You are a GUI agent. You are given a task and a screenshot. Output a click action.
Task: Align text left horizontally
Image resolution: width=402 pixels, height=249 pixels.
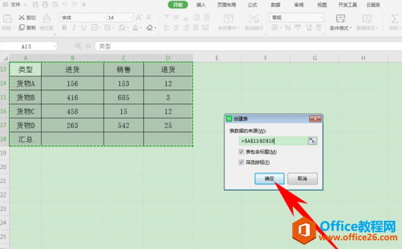(166, 28)
